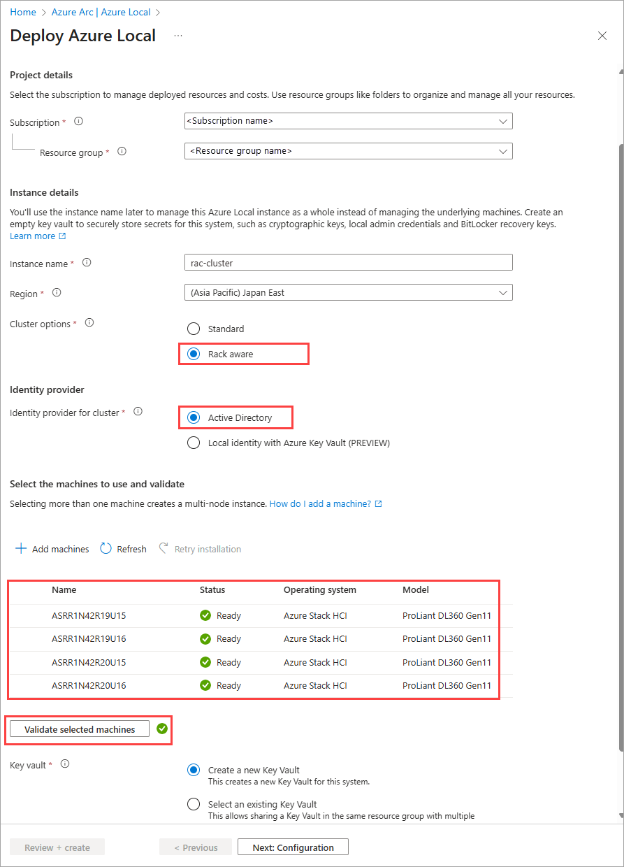Image resolution: width=624 pixels, height=867 pixels.
Task: Click the Operating system column header
Action: tap(320, 589)
